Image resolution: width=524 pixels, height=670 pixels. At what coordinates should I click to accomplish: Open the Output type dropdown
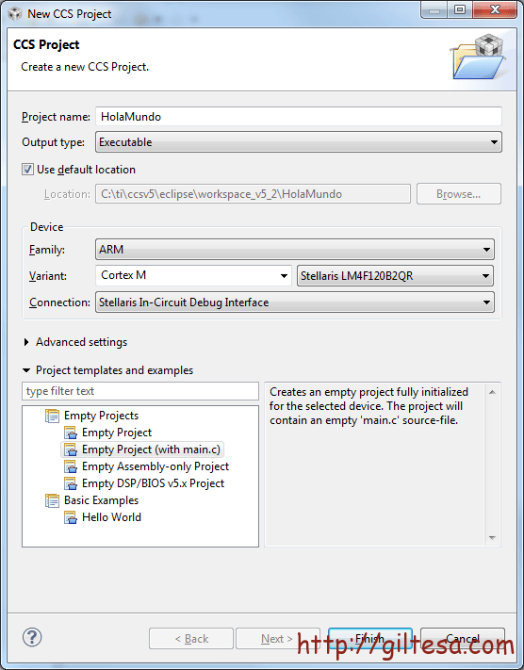pos(299,142)
